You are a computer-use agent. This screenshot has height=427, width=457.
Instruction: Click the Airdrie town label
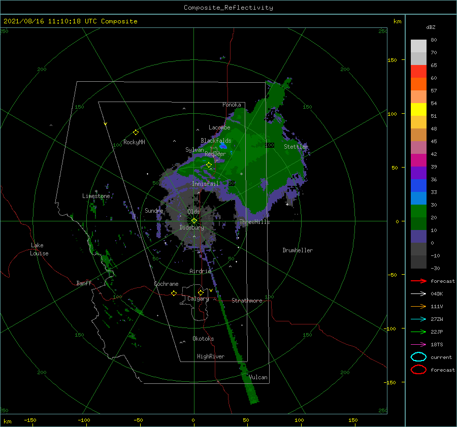(x=200, y=271)
